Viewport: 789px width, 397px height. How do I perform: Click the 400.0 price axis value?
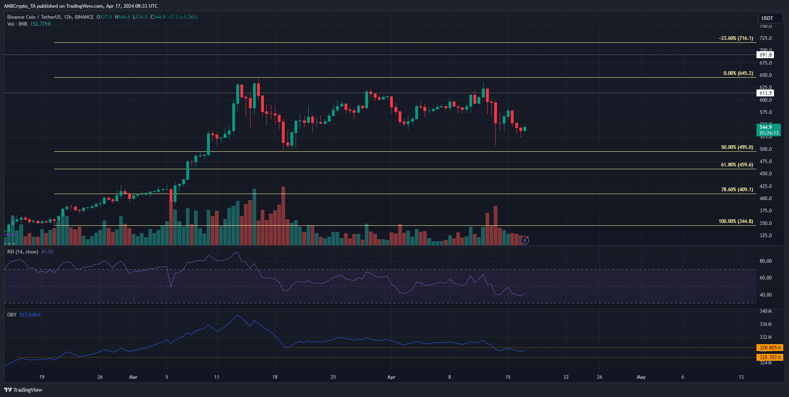point(765,198)
